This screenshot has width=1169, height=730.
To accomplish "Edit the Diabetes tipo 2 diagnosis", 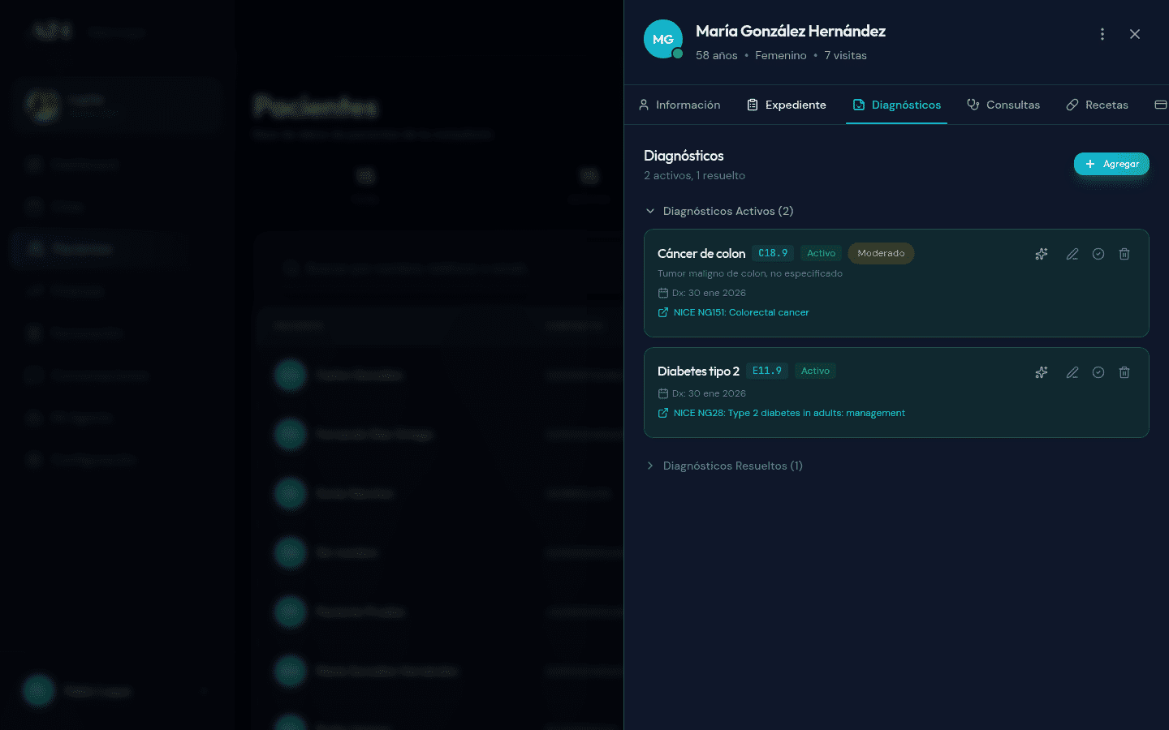I will click(1072, 372).
